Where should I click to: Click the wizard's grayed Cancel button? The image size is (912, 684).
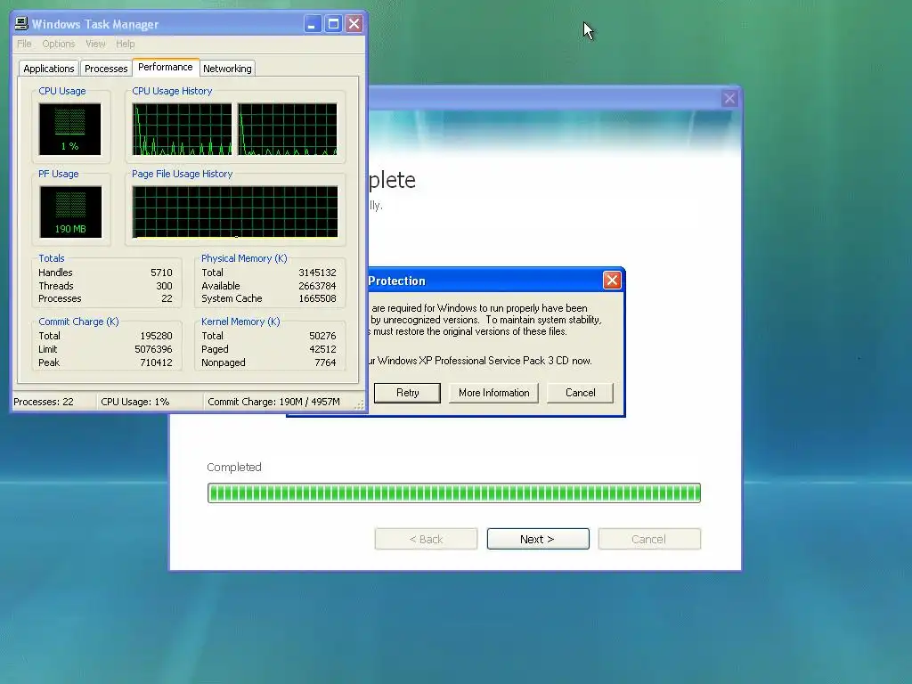click(x=649, y=539)
